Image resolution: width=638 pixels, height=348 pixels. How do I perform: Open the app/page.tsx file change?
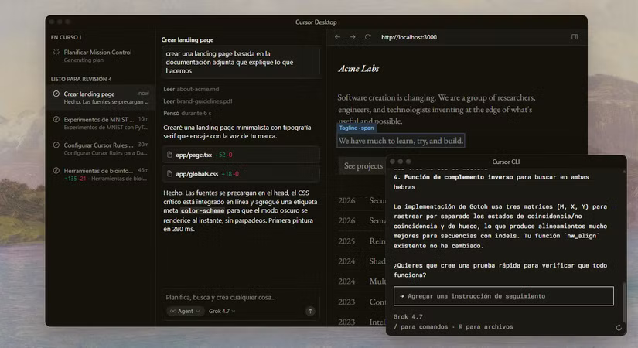pos(241,155)
